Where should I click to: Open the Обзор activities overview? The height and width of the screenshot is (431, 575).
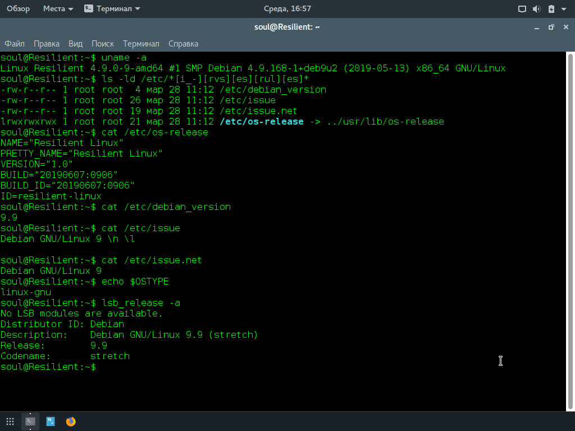click(18, 8)
